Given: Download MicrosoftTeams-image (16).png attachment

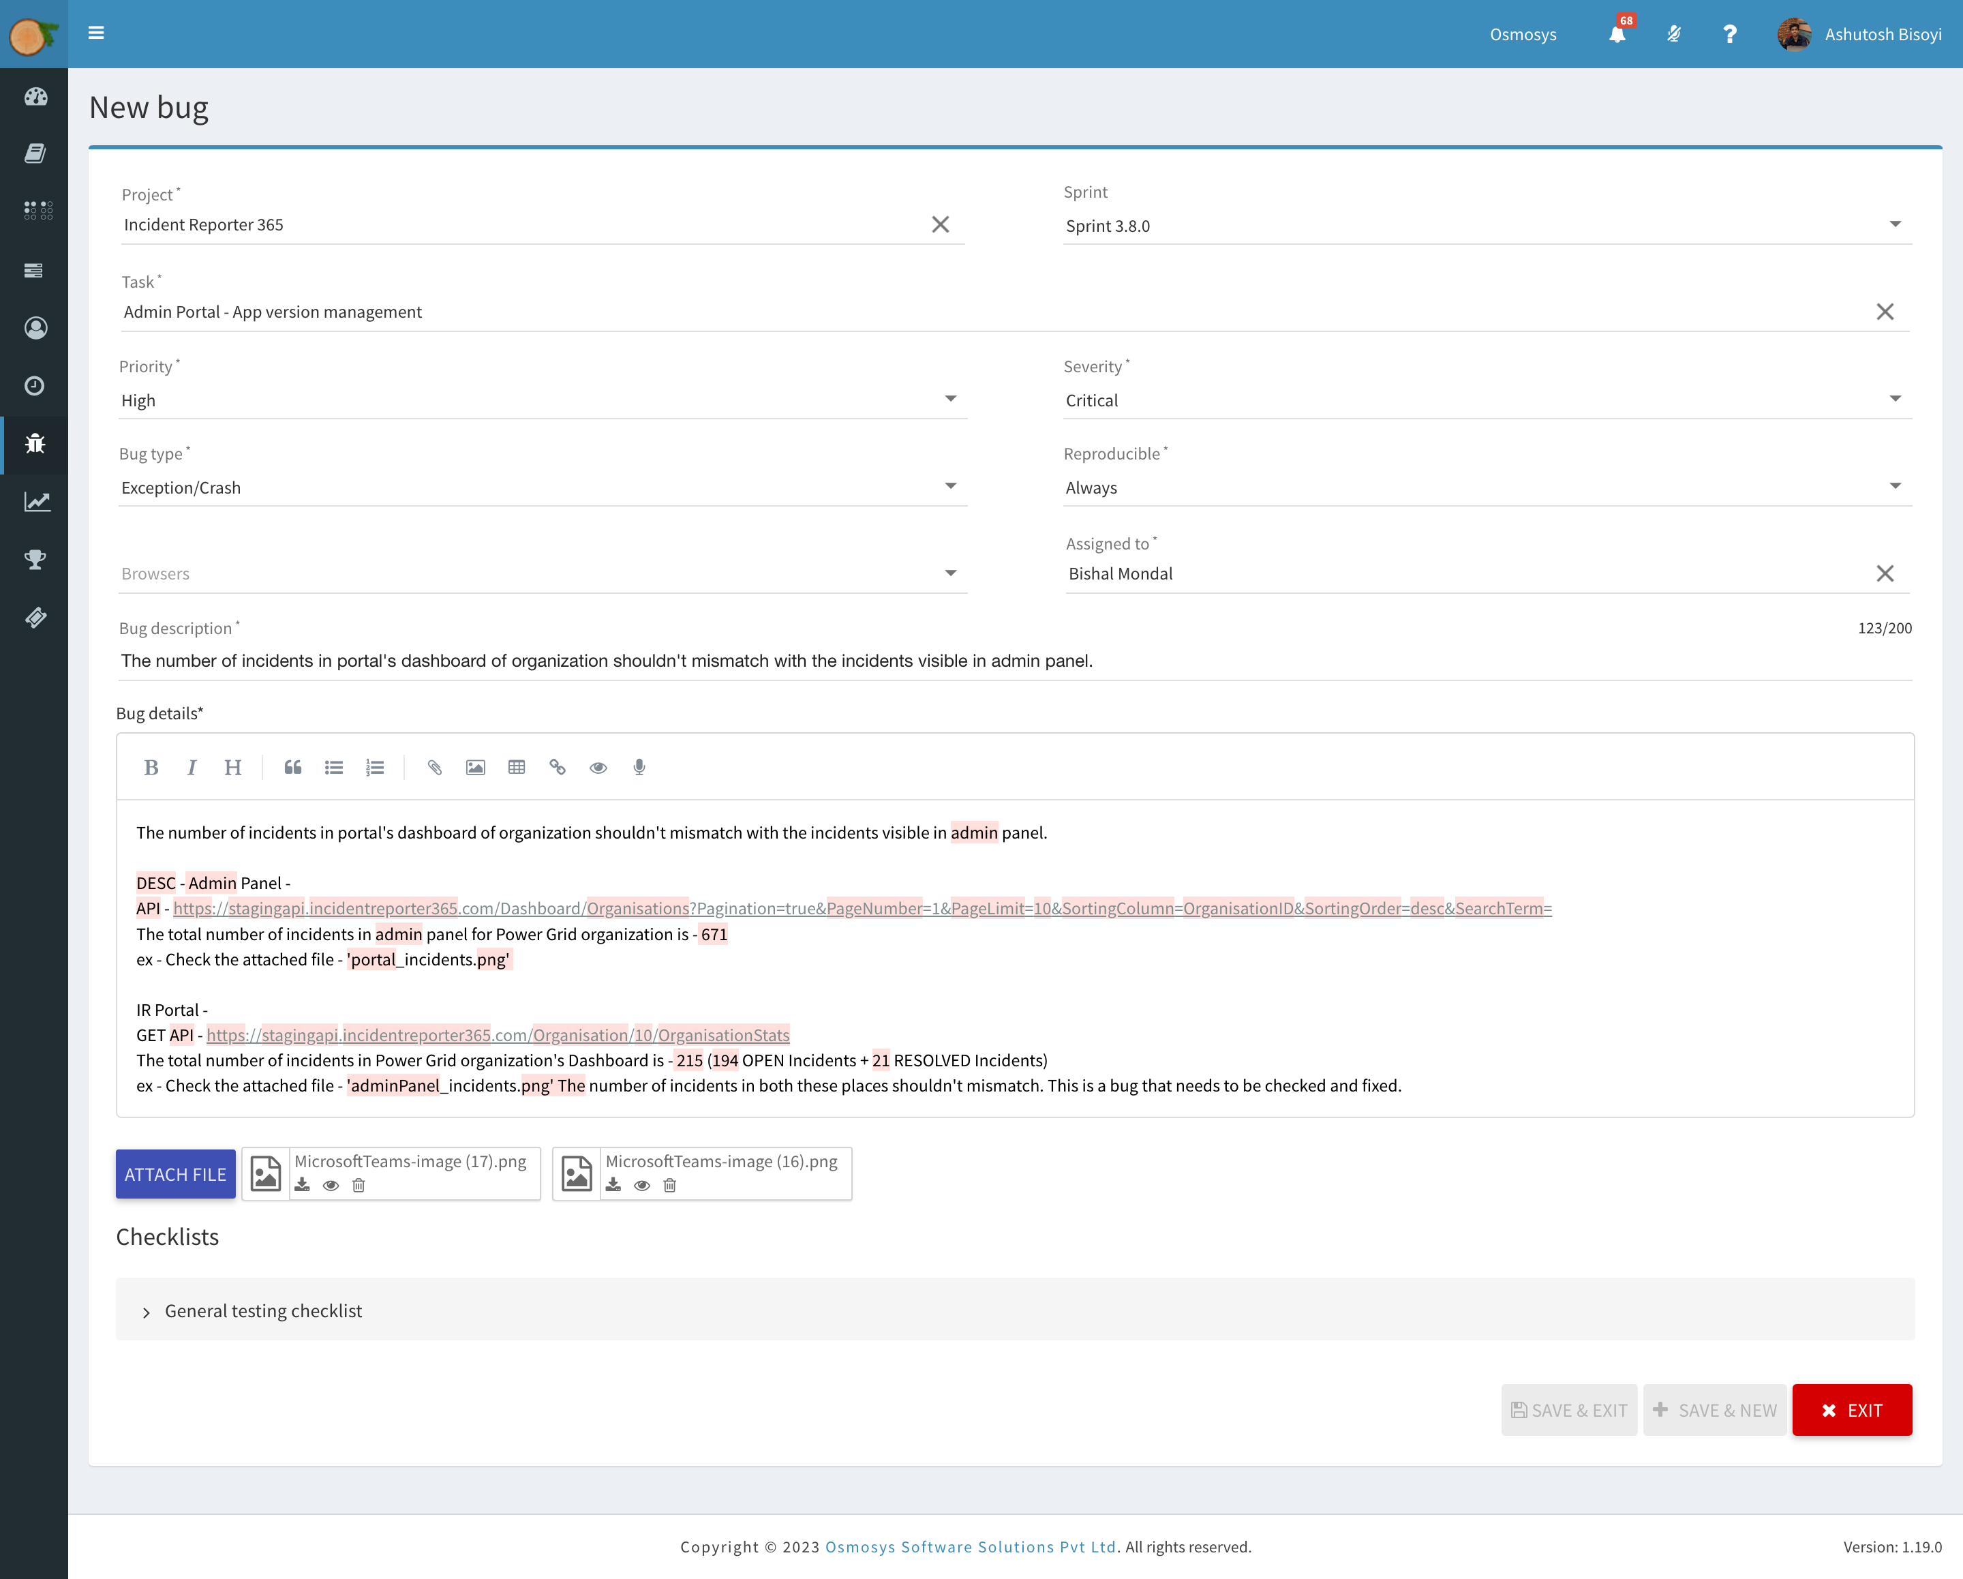Looking at the screenshot, I should 613,1185.
